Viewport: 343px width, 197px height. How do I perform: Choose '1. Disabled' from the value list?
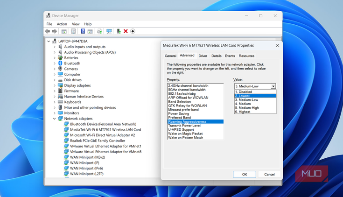pyautogui.click(x=255, y=91)
